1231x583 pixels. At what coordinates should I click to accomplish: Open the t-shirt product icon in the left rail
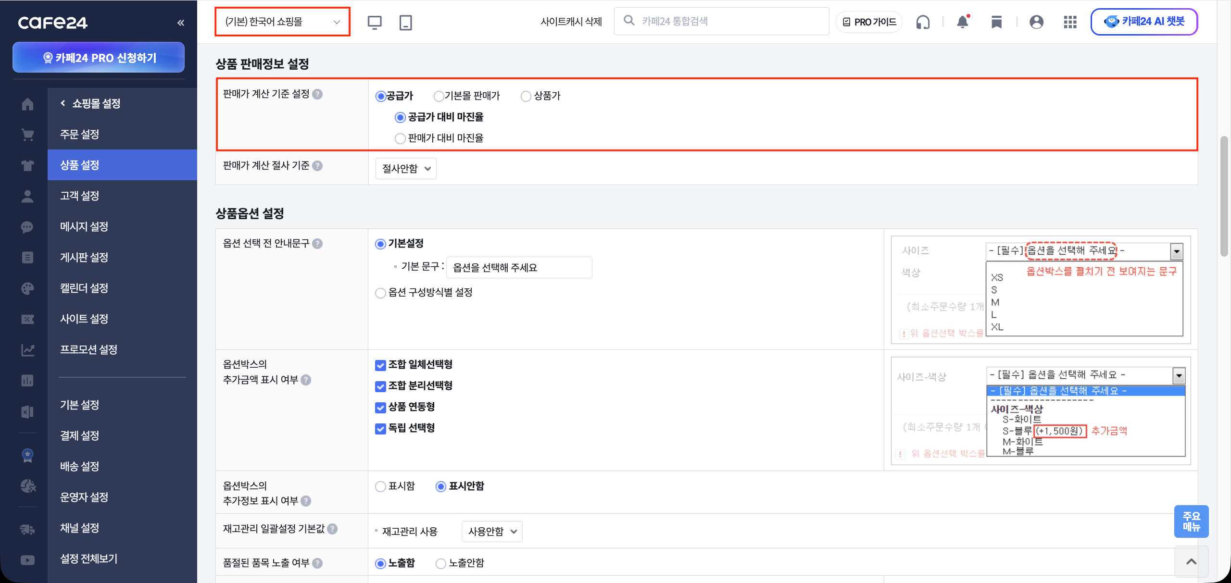[x=27, y=165]
